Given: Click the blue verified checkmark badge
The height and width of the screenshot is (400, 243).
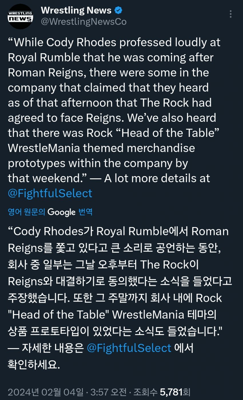Looking at the screenshot, I should click(x=119, y=11).
